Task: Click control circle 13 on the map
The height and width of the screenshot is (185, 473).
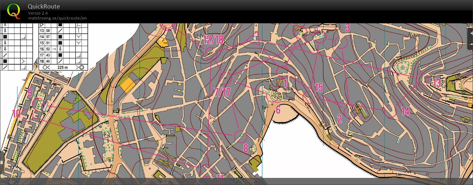Action: (x=422, y=79)
